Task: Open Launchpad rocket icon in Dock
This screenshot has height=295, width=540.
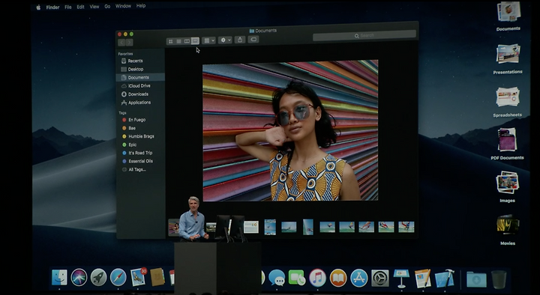Action: [x=98, y=278]
